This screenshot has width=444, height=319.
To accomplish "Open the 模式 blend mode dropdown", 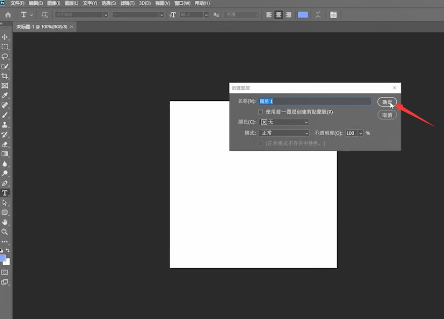I will (284, 133).
